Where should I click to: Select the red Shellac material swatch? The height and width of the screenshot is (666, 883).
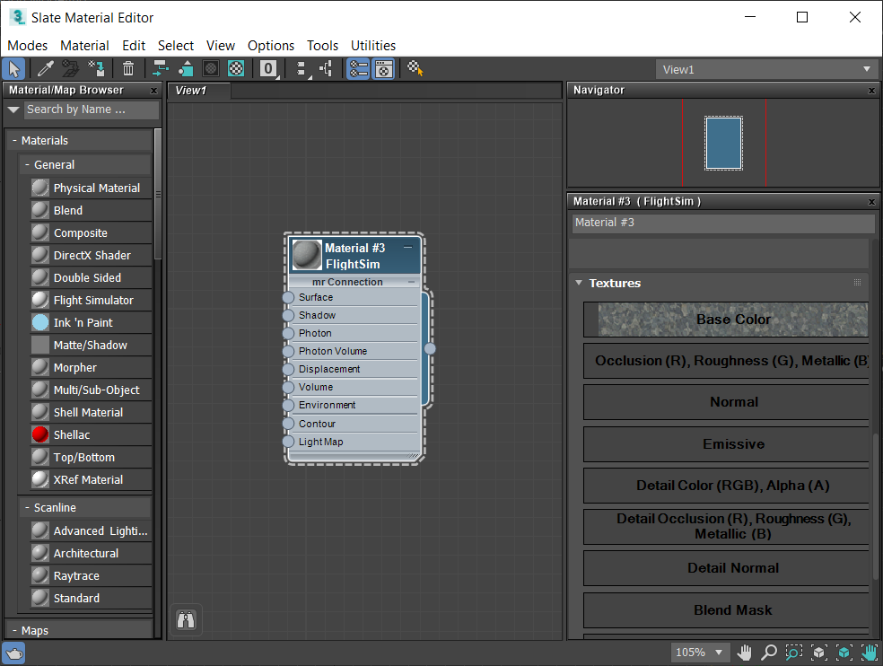(x=40, y=434)
